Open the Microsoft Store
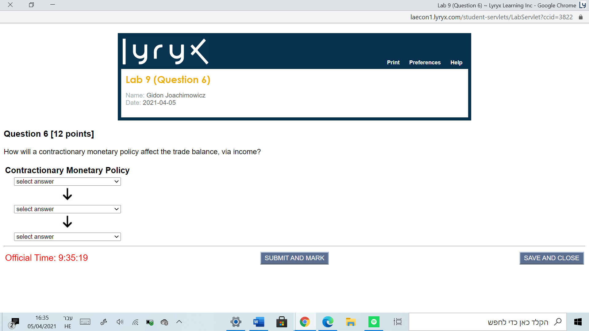The height and width of the screenshot is (331, 589). [x=282, y=322]
